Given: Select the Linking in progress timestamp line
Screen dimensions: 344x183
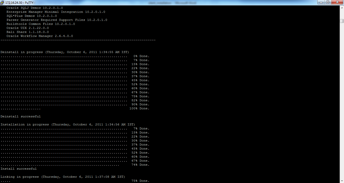Looking at the screenshot, I should (x=63, y=177).
